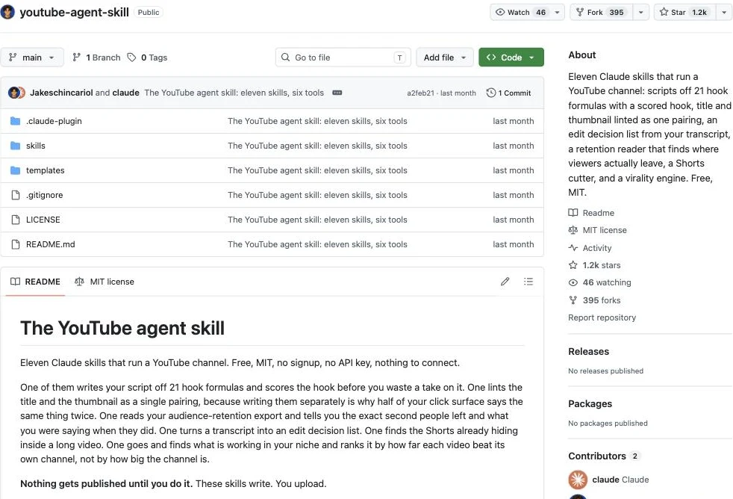Screen dimensions: 733x499
Task: Open the youtube-agent-skill repository title link
Action: [75, 12]
